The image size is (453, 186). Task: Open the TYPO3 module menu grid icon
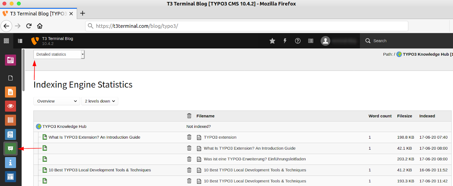(6, 41)
